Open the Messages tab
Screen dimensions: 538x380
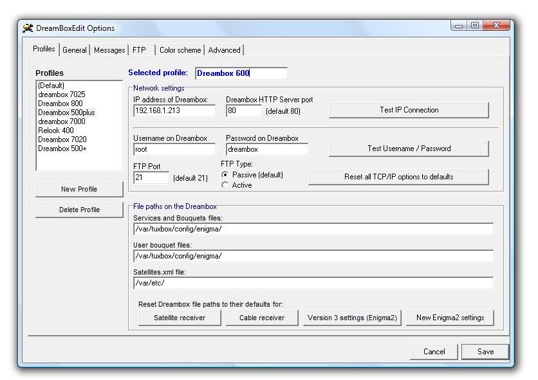109,50
